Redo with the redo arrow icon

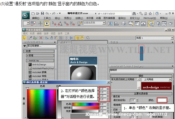click(x=54, y=13)
